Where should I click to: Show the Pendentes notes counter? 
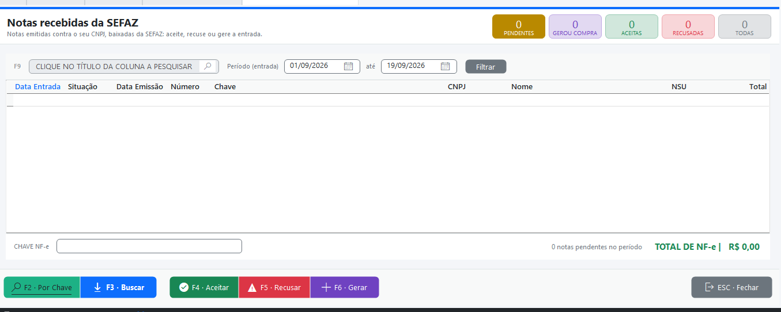point(518,26)
